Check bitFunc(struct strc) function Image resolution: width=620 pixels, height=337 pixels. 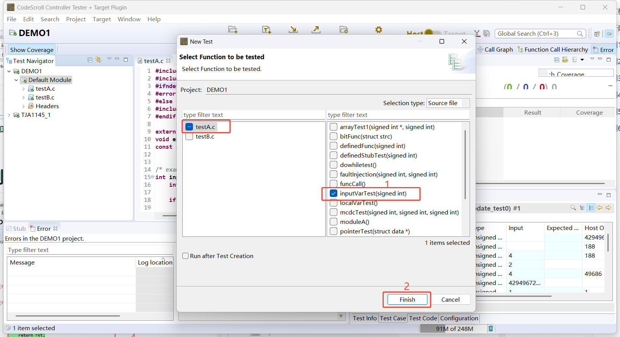[x=334, y=136]
